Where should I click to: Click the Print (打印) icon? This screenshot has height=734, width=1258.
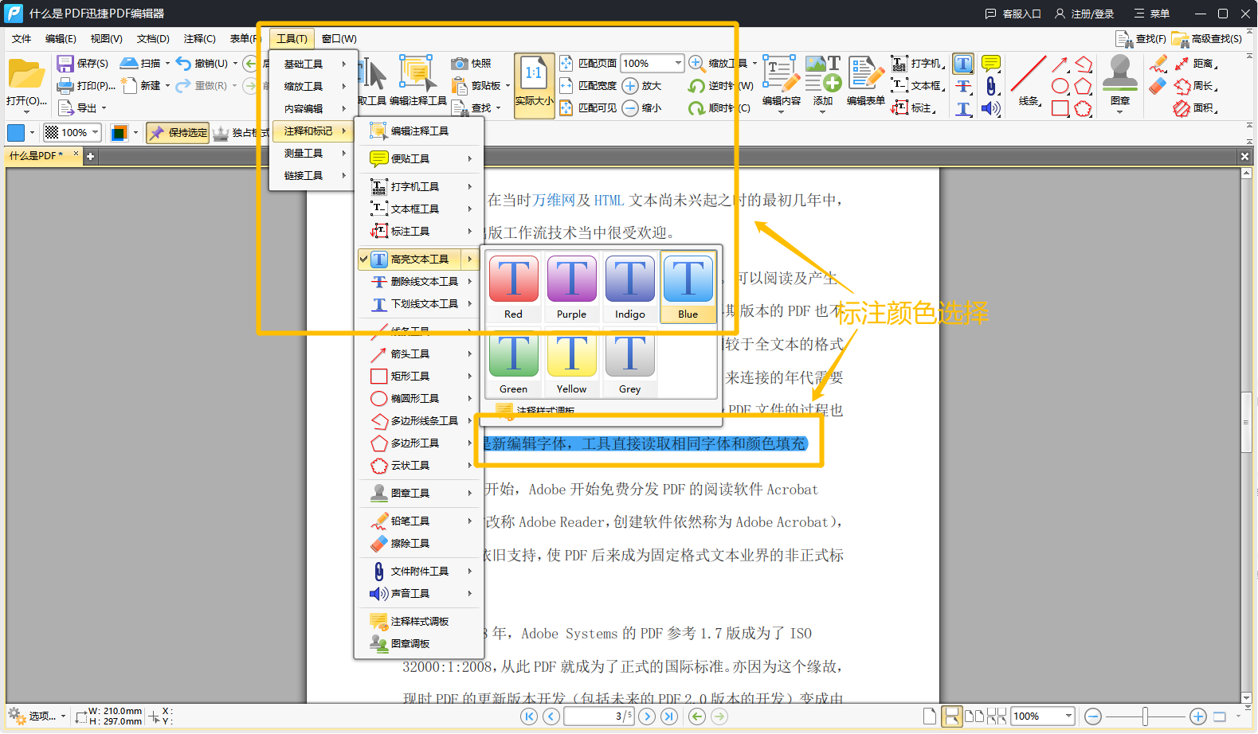click(65, 86)
